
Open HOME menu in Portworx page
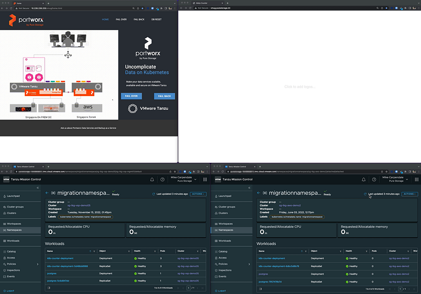(x=105, y=19)
